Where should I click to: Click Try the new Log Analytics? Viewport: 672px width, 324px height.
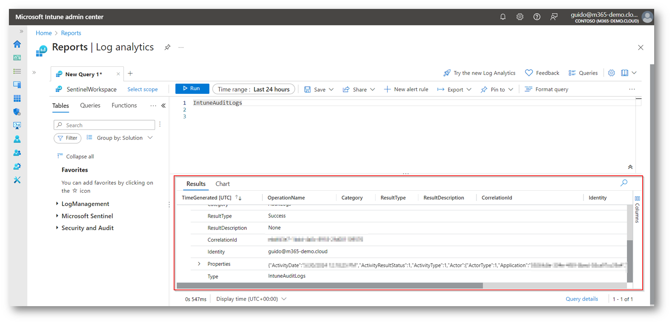pyautogui.click(x=480, y=73)
